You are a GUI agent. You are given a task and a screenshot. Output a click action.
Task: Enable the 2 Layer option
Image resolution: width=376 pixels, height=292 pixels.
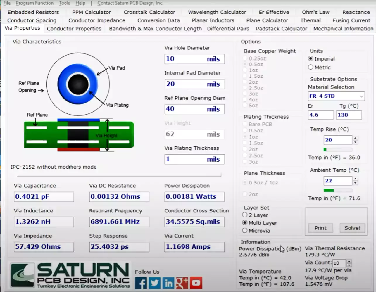coord(244,215)
